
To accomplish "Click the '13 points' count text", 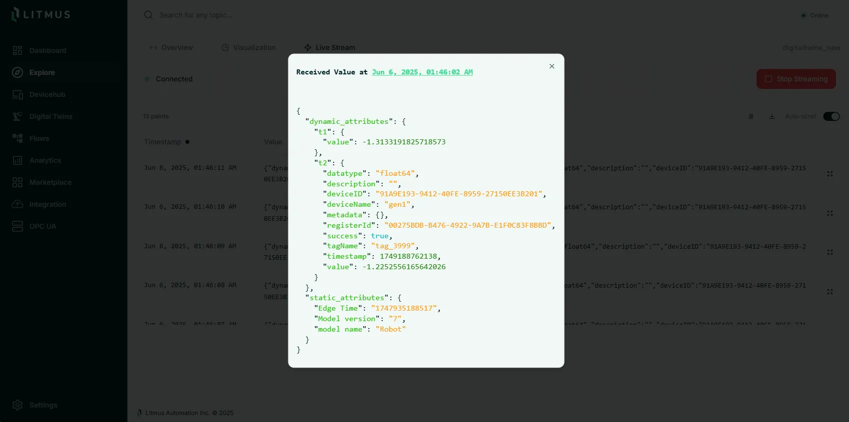I will (x=156, y=116).
